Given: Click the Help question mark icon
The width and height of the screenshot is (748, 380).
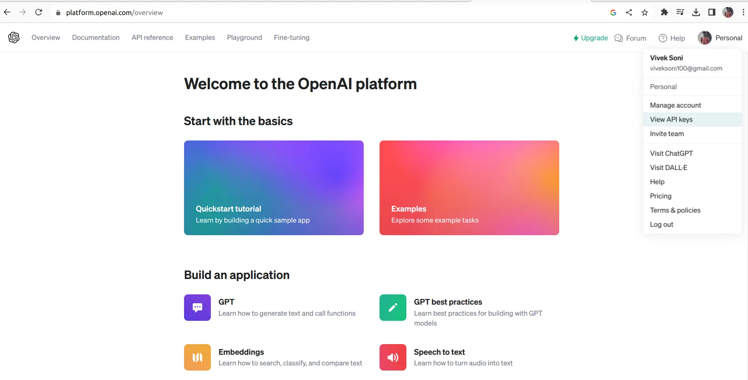Looking at the screenshot, I should tap(663, 38).
